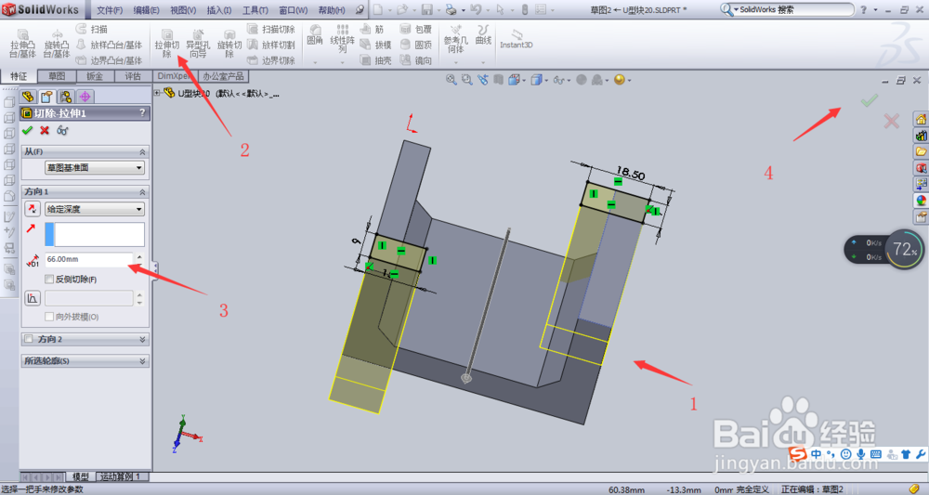Click the draft on/off button

[x=32, y=298]
